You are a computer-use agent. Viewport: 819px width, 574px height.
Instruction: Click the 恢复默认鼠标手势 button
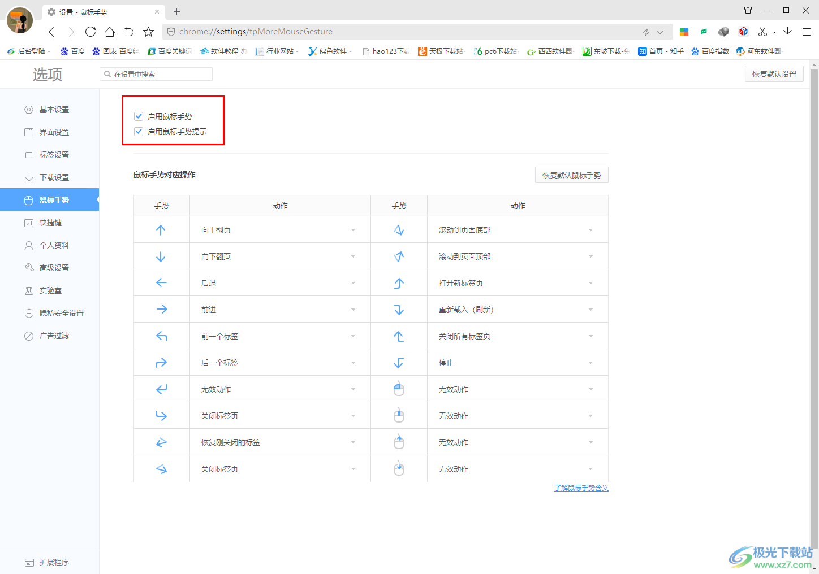click(x=571, y=175)
